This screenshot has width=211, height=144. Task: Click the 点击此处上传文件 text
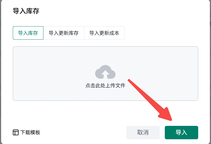[x=105, y=86]
